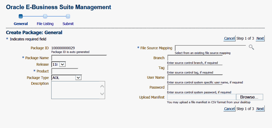Click the top 'Step 1 of 3' text
Viewport: 272px width, 128px height.
(x=245, y=38)
